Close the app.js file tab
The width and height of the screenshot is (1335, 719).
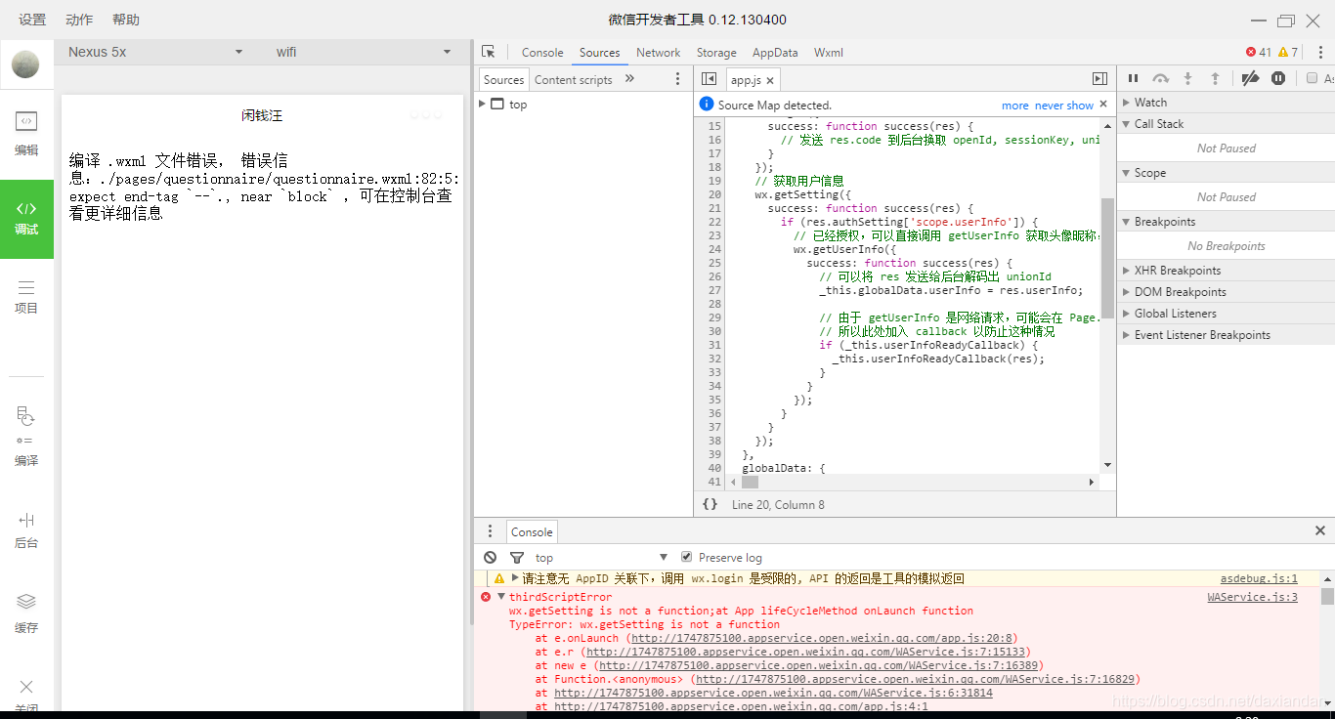point(770,80)
